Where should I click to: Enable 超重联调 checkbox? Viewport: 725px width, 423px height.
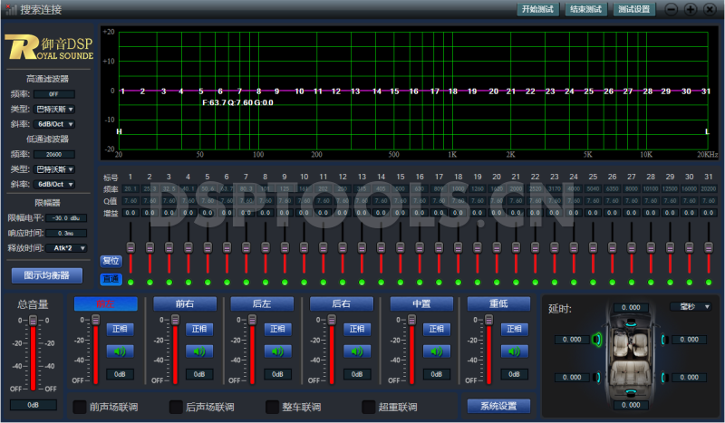coord(369,407)
